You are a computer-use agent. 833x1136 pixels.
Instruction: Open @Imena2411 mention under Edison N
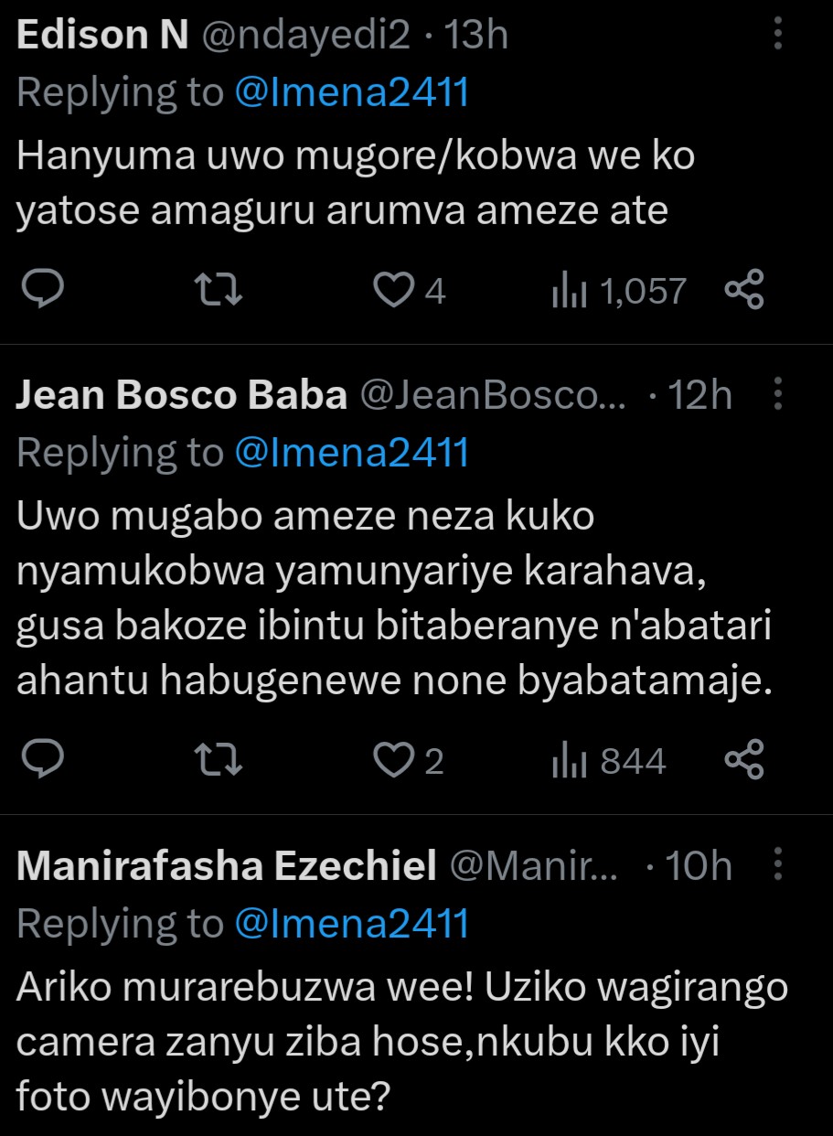(352, 92)
